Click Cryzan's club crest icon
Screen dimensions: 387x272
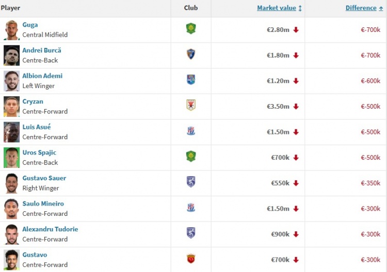191,105
